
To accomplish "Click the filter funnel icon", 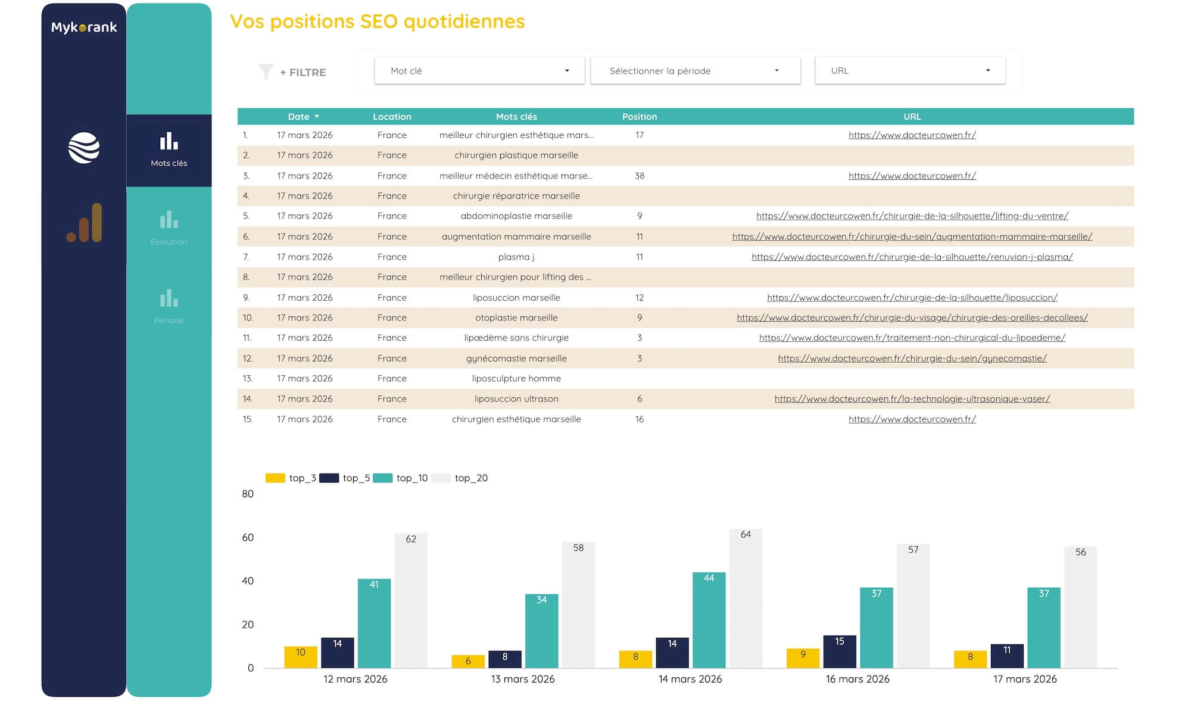I will coord(266,71).
